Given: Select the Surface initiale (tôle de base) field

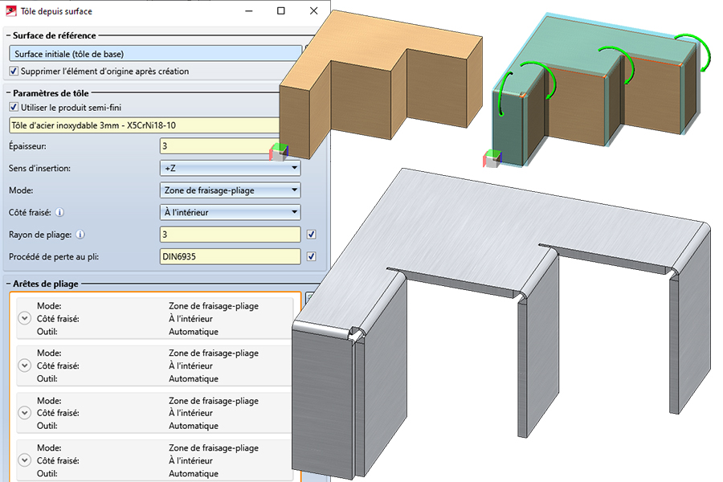Looking at the screenshot, I should tap(153, 54).
